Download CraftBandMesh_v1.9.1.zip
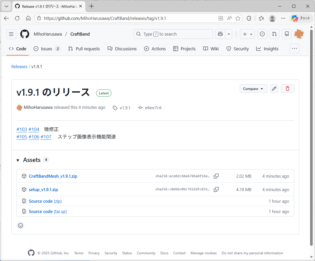This screenshot has height=261, width=315. point(53,176)
